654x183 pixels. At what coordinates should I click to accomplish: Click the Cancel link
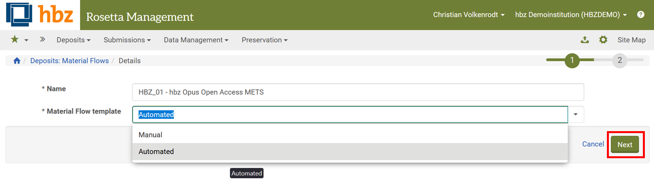593,144
